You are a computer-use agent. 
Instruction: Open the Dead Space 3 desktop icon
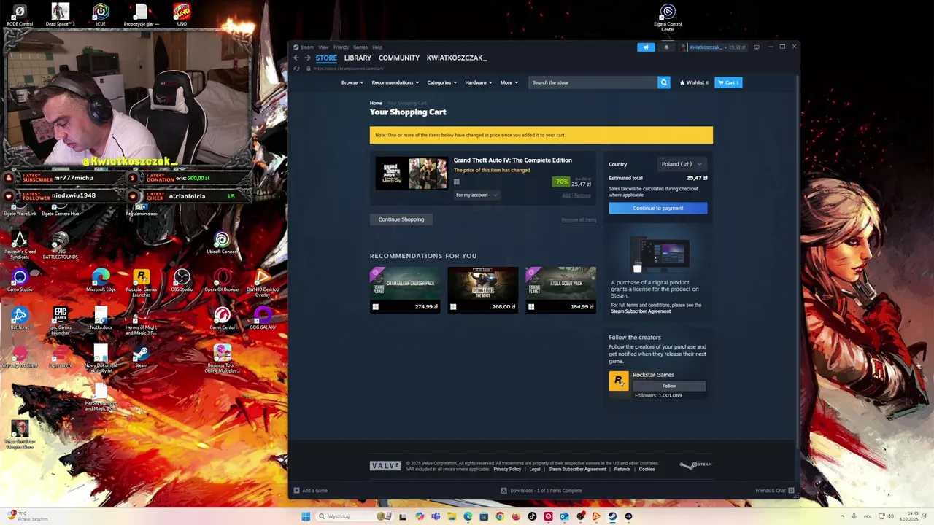pos(60,15)
